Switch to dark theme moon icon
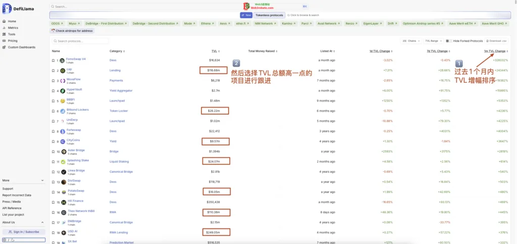 pyautogui.click(x=13, y=240)
